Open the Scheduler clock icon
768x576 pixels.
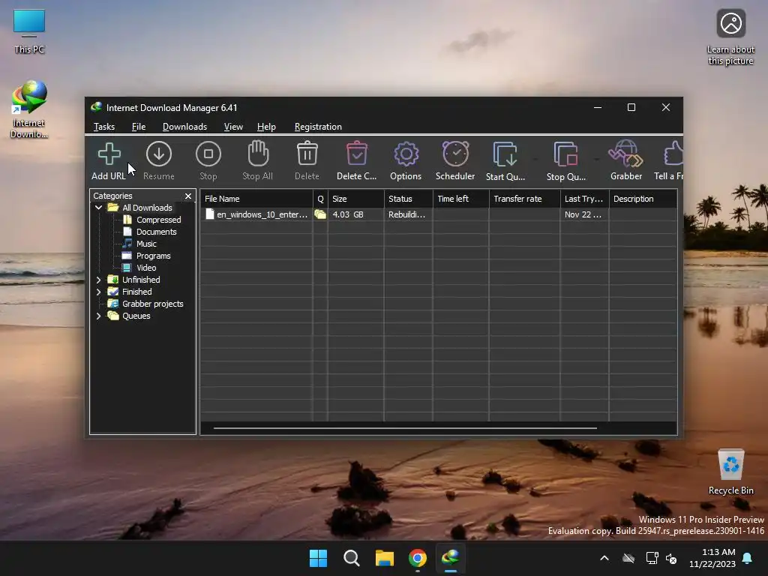[455, 154]
